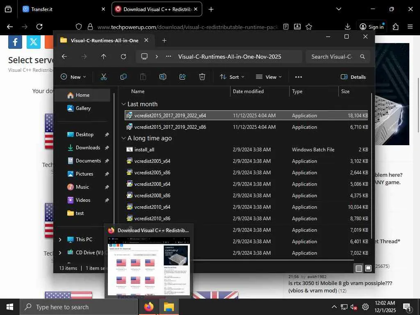Switch to large thumbnails view icon in status bar

pyautogui.click(x=368, y=268)
